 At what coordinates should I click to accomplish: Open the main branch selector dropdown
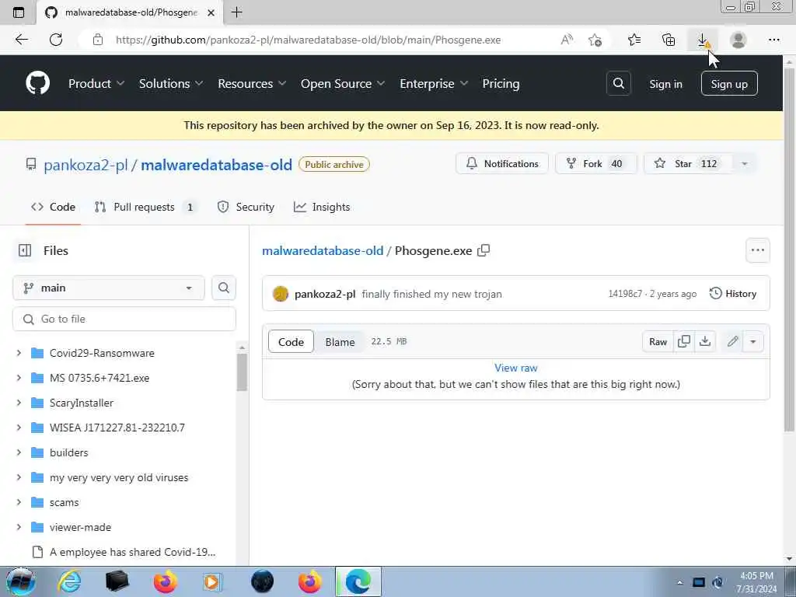[109, 288]
